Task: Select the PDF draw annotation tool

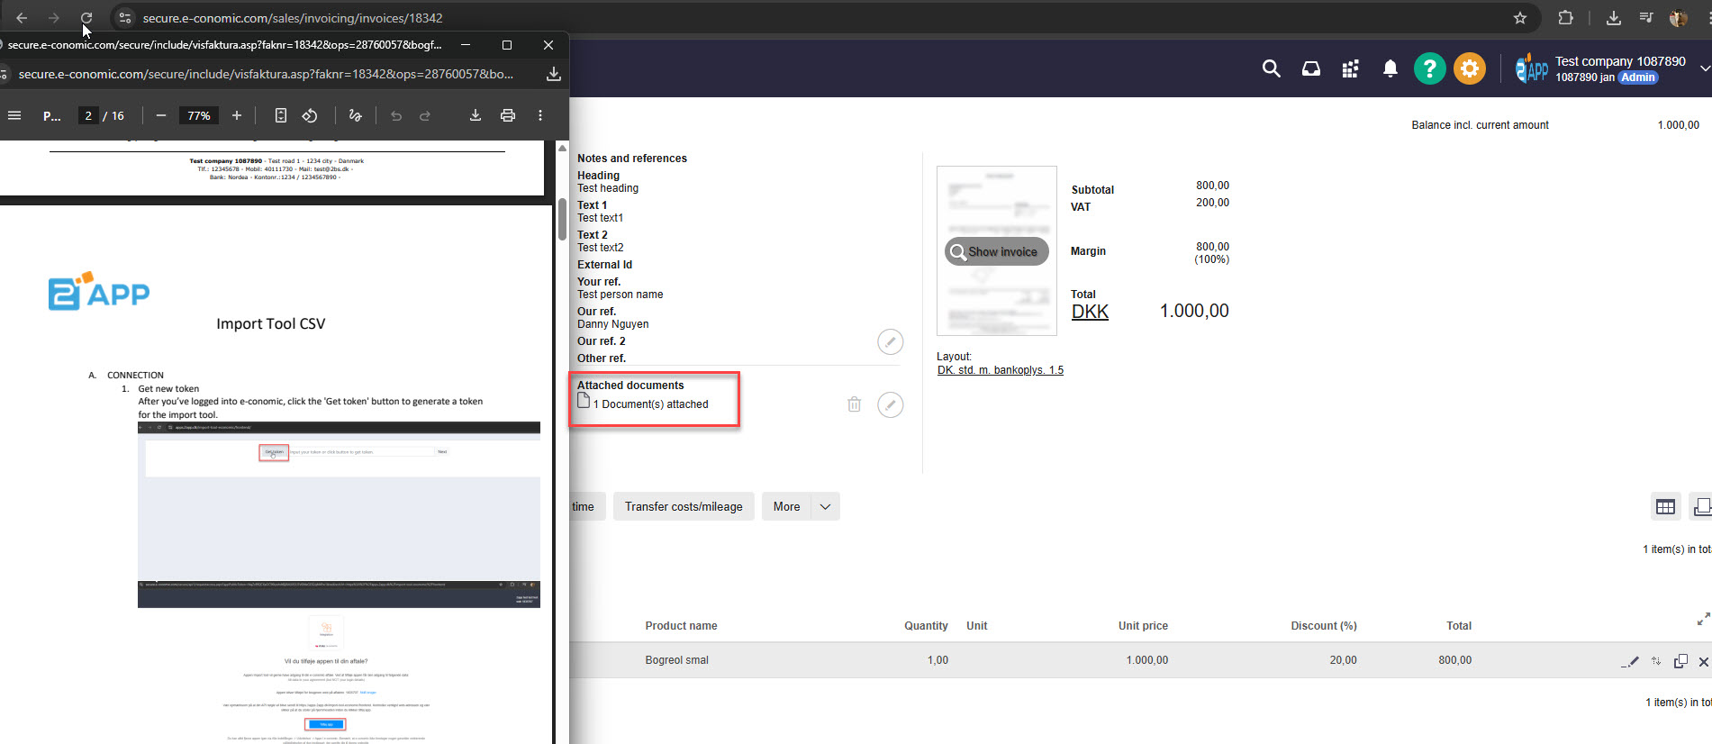Action: coord(356,115)
